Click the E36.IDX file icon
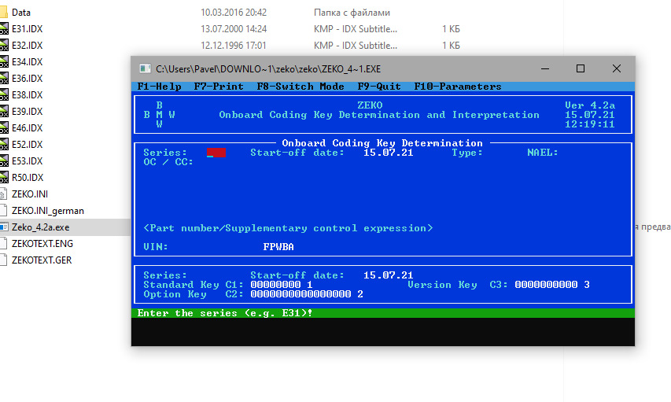Screen dimensions: 671x402 tap(3, 79)
